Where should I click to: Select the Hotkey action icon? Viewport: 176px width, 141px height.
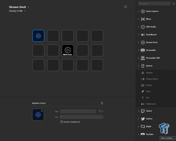pos(143,85)
